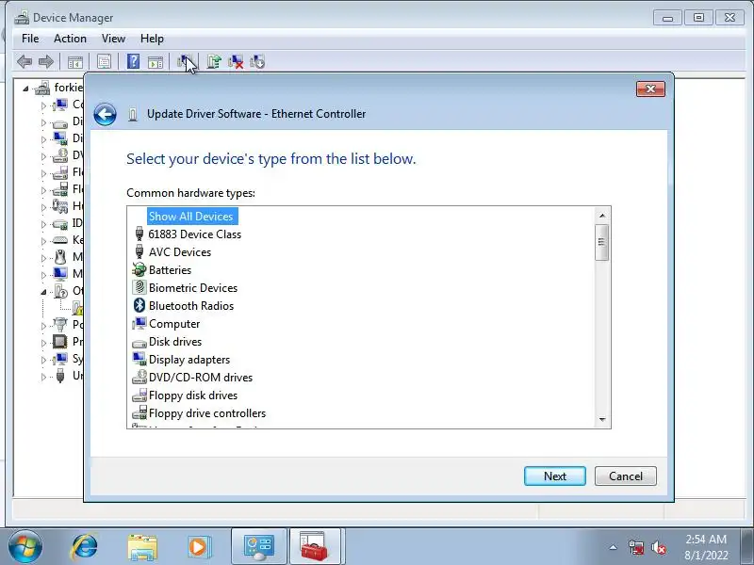Launch Windows Media Player from the taskbar

tap(198, 547)
